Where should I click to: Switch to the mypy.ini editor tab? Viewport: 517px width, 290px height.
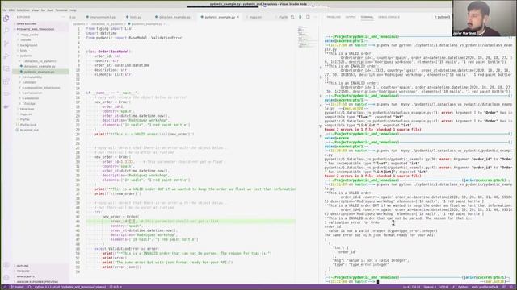[x=255, y=17]
